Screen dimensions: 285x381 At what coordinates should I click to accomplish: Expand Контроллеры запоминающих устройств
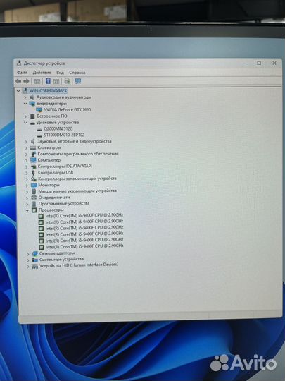(27, 179)
